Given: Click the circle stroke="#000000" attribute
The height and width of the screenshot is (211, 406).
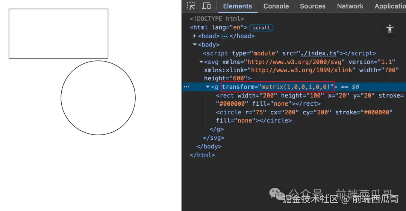Looking at the screenshot, I should 364,112.
